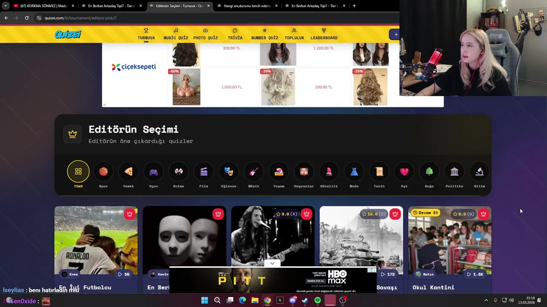Click the Devam Et badge
Image resolution: width=547 pixels, height=307 pixels.
pyautogui.click(x=426, y=213)
